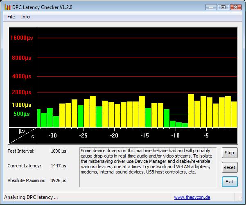This screenshot has width=246, height=205.
Task: Click the Absolute Maximum label
Action: pos(27,180)
